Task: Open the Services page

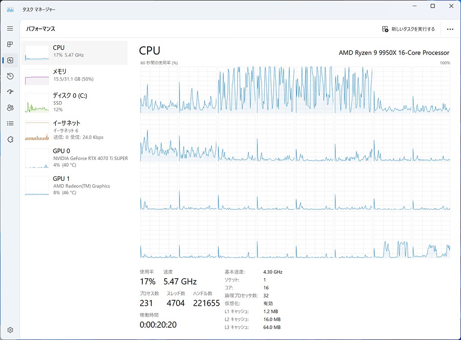Action: click(x=10, y=139)
